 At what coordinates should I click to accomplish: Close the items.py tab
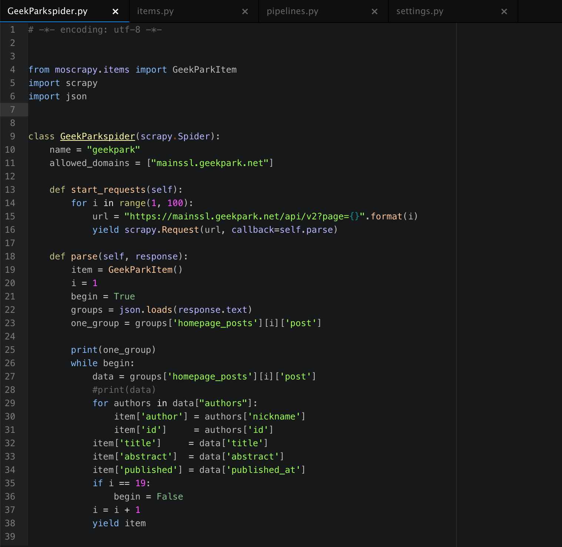point(245,11)
